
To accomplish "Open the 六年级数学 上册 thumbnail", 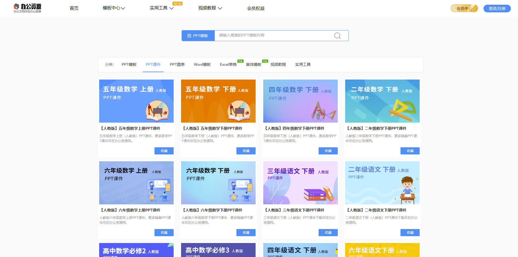I will 136,183.
